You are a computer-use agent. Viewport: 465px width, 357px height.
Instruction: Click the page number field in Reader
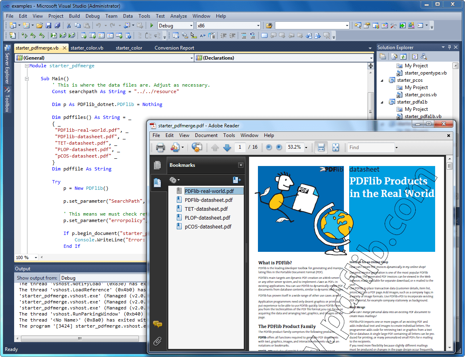[240, 147]
